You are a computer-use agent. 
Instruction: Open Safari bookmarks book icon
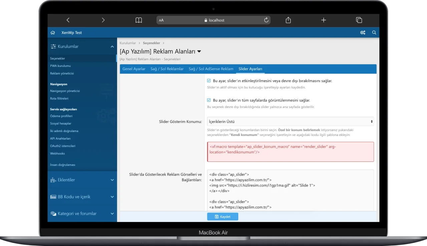point(139,20)
